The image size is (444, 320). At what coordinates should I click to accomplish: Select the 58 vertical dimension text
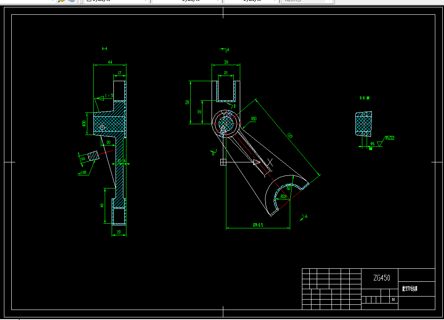pos(187,102)
